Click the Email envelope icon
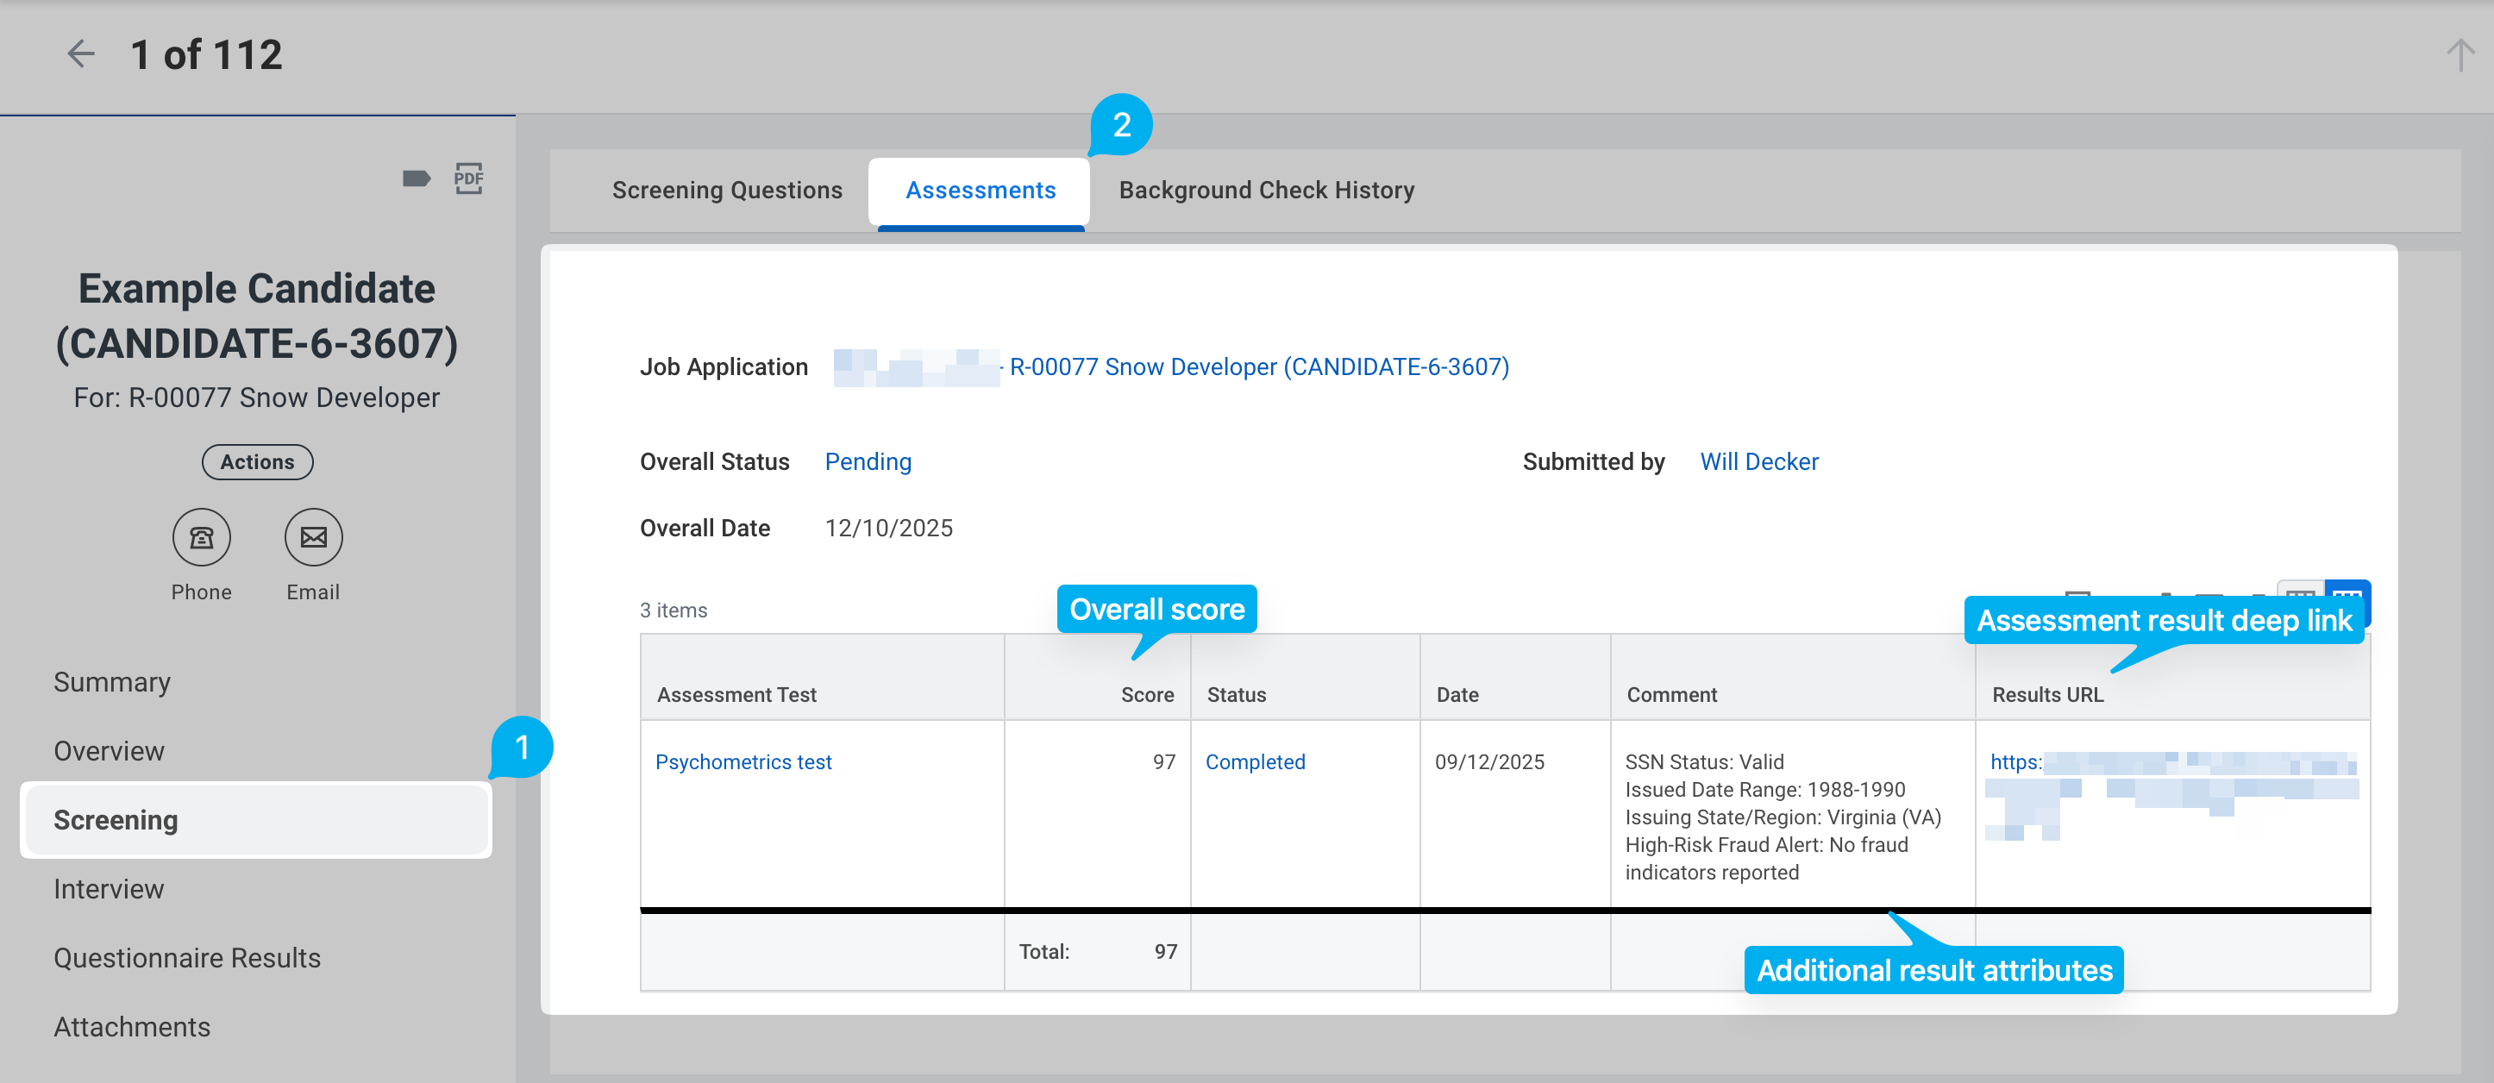 313,537
